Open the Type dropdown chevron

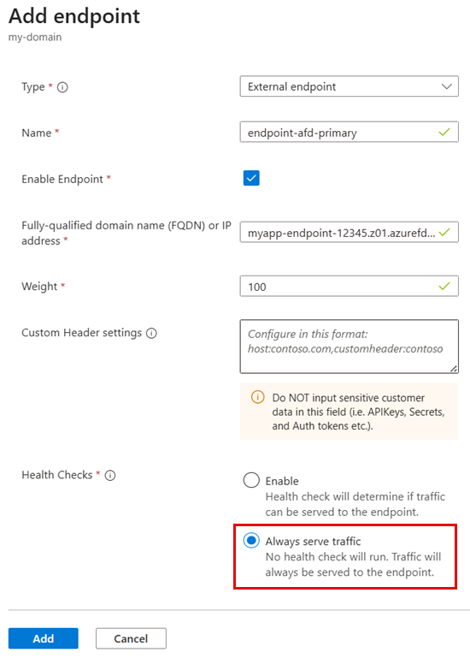coord(447,86)
